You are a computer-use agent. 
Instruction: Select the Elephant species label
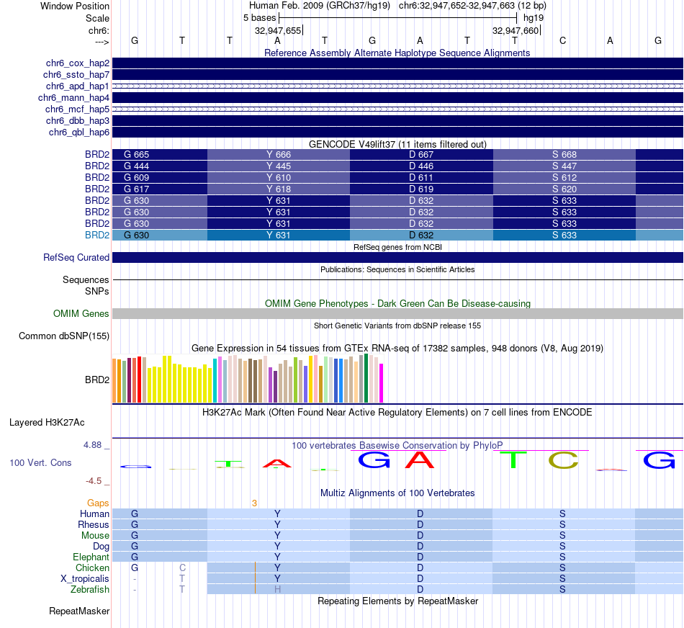point(91,557)
